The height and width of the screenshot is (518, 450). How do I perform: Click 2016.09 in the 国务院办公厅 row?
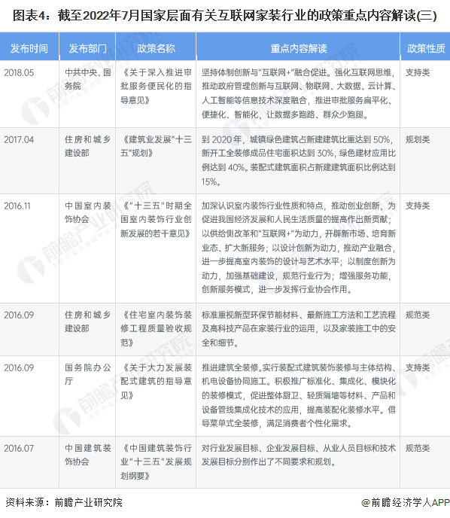19,367
